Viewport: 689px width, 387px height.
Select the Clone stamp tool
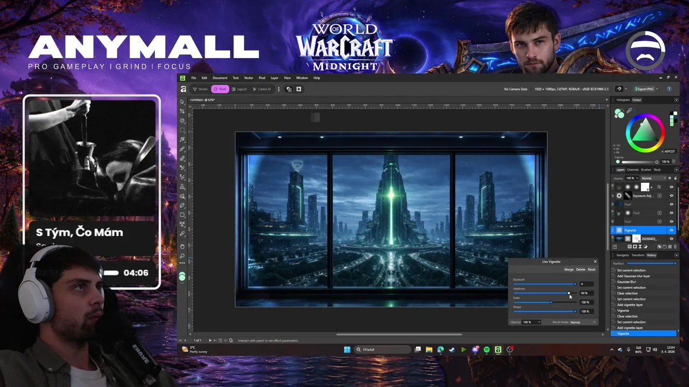(182, 188)
